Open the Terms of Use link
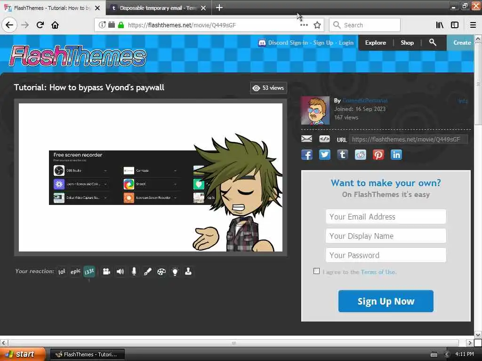Viewport: 482px width, 361px height. (378, 272)
